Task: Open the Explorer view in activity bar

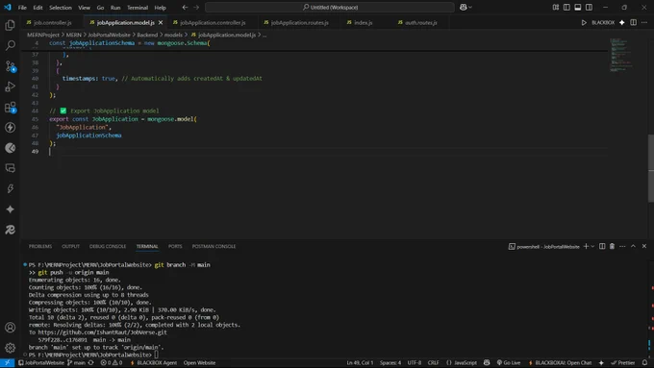Action: pyautogui.click(x=10, y=25)
